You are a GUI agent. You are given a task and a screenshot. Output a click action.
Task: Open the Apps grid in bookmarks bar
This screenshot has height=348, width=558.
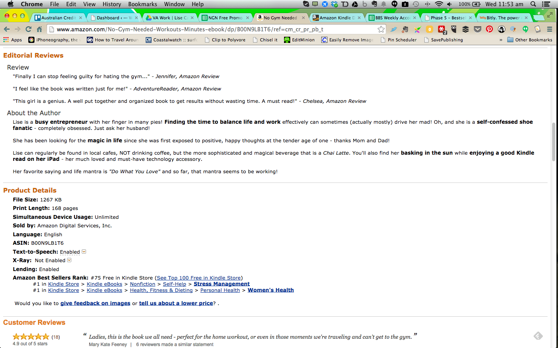pos(13,40)
